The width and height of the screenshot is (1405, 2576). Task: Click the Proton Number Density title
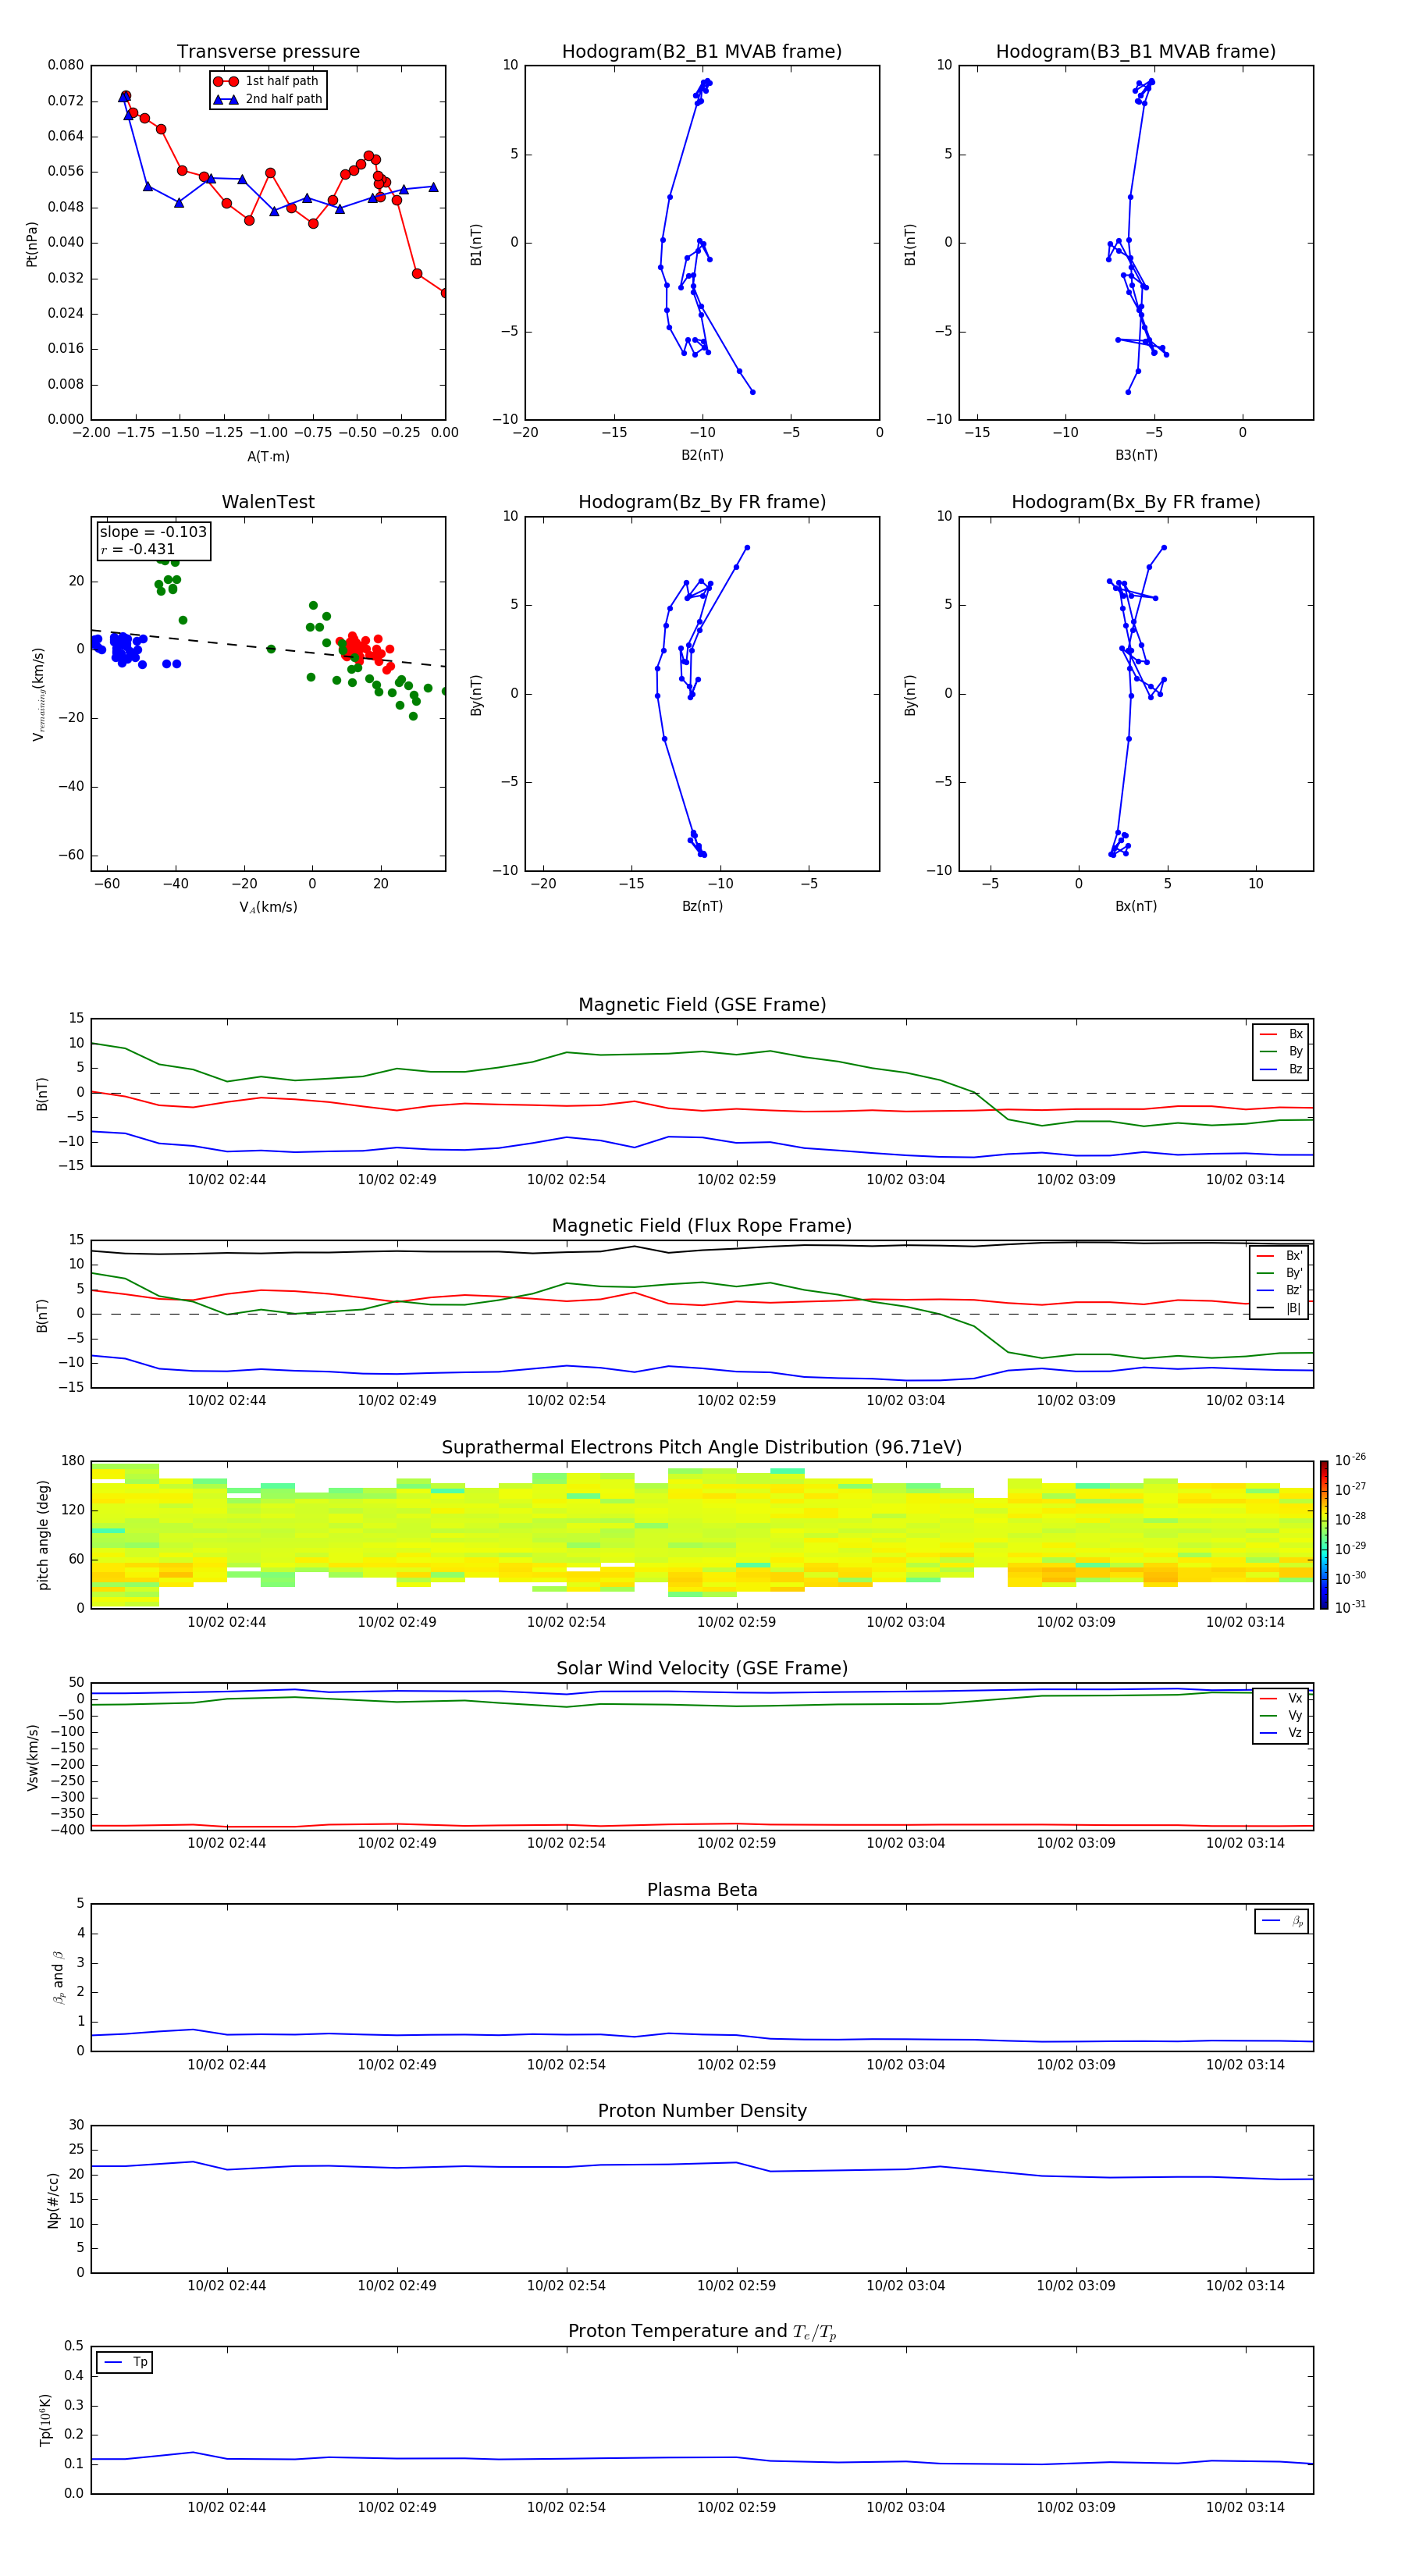702,2111
